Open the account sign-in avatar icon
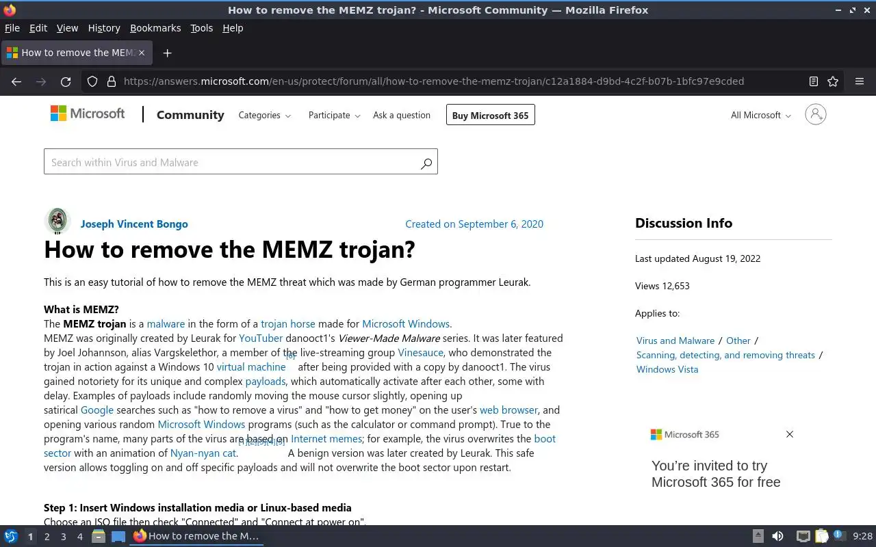The height and width of the screenshot is (547, 876). click(x=816, y=114)
